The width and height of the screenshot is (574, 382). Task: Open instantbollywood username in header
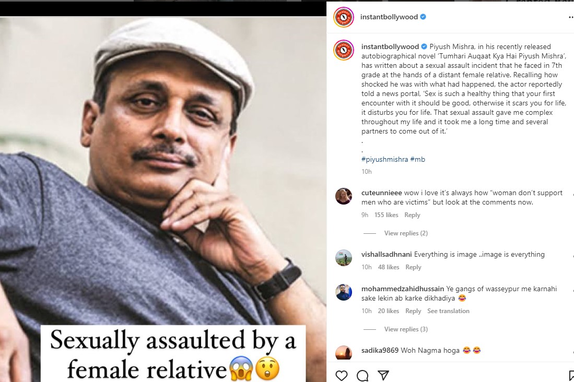tap(389, 17)
